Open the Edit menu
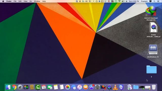Viewport: 162px width, 91px height. (x=20, y=1)
